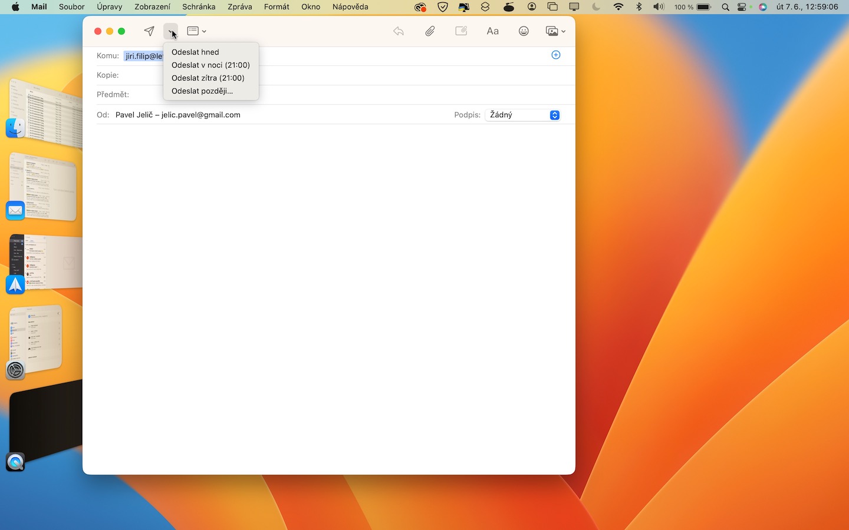
Task: Close the compose window with red button
Action: 98,31
